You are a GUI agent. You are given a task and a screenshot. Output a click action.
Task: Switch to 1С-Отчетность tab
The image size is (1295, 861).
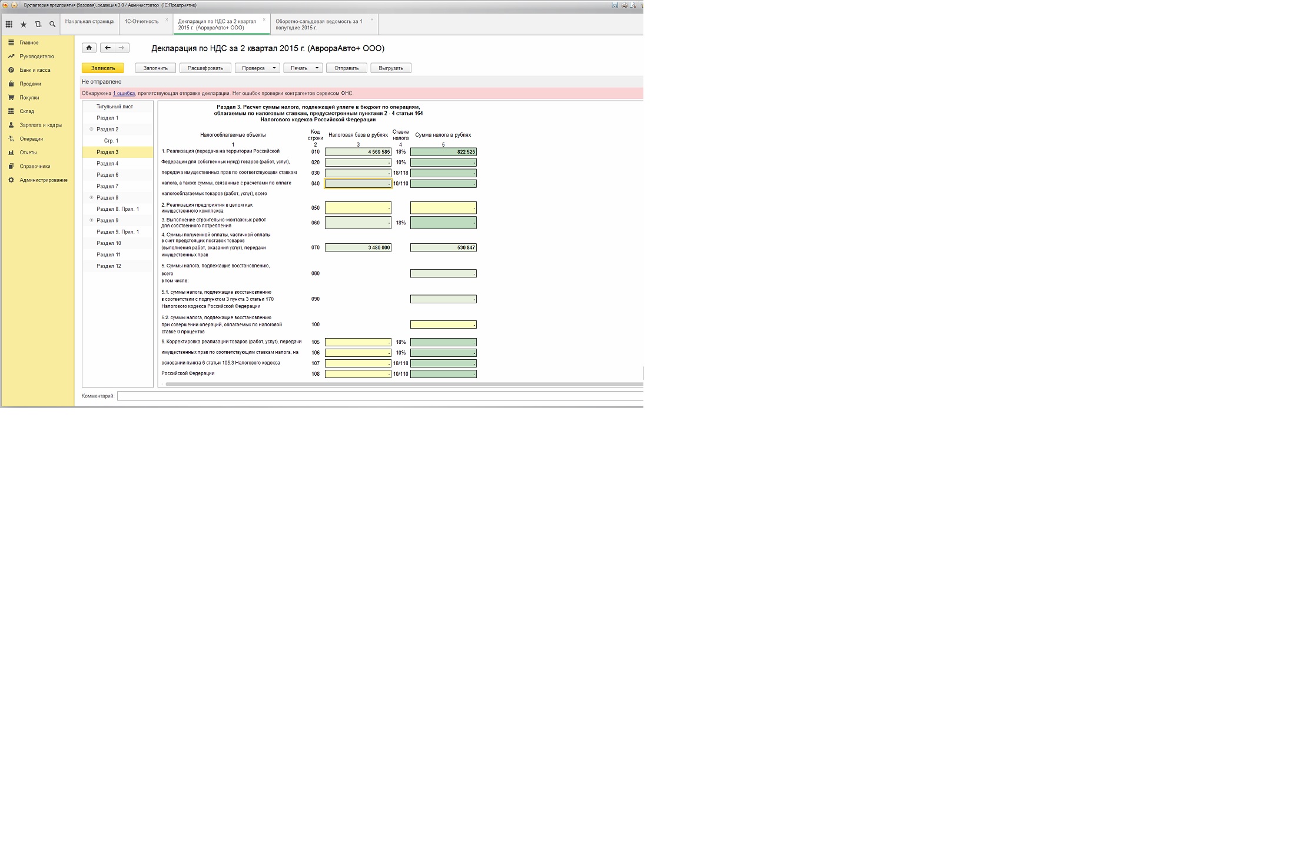[x=141, y=22]
